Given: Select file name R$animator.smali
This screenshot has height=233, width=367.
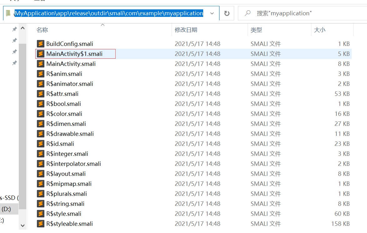Looking at the screenshot, I should tap(69, 84).
